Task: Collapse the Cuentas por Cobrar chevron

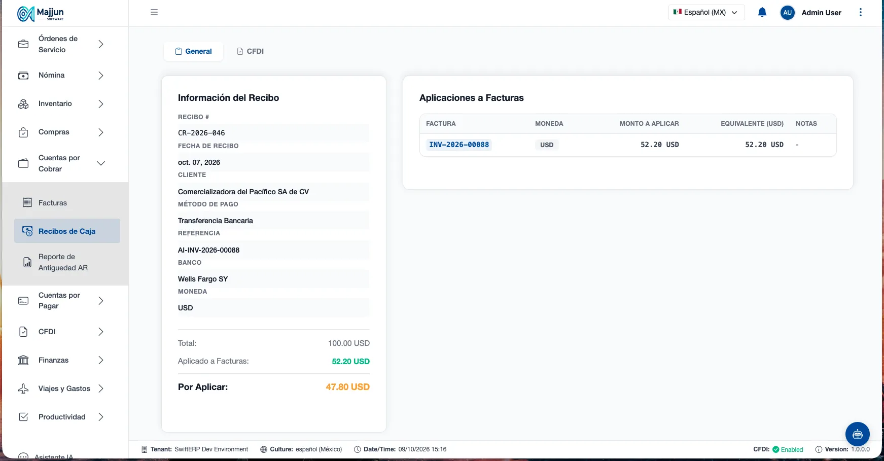Action: [101, 163]
